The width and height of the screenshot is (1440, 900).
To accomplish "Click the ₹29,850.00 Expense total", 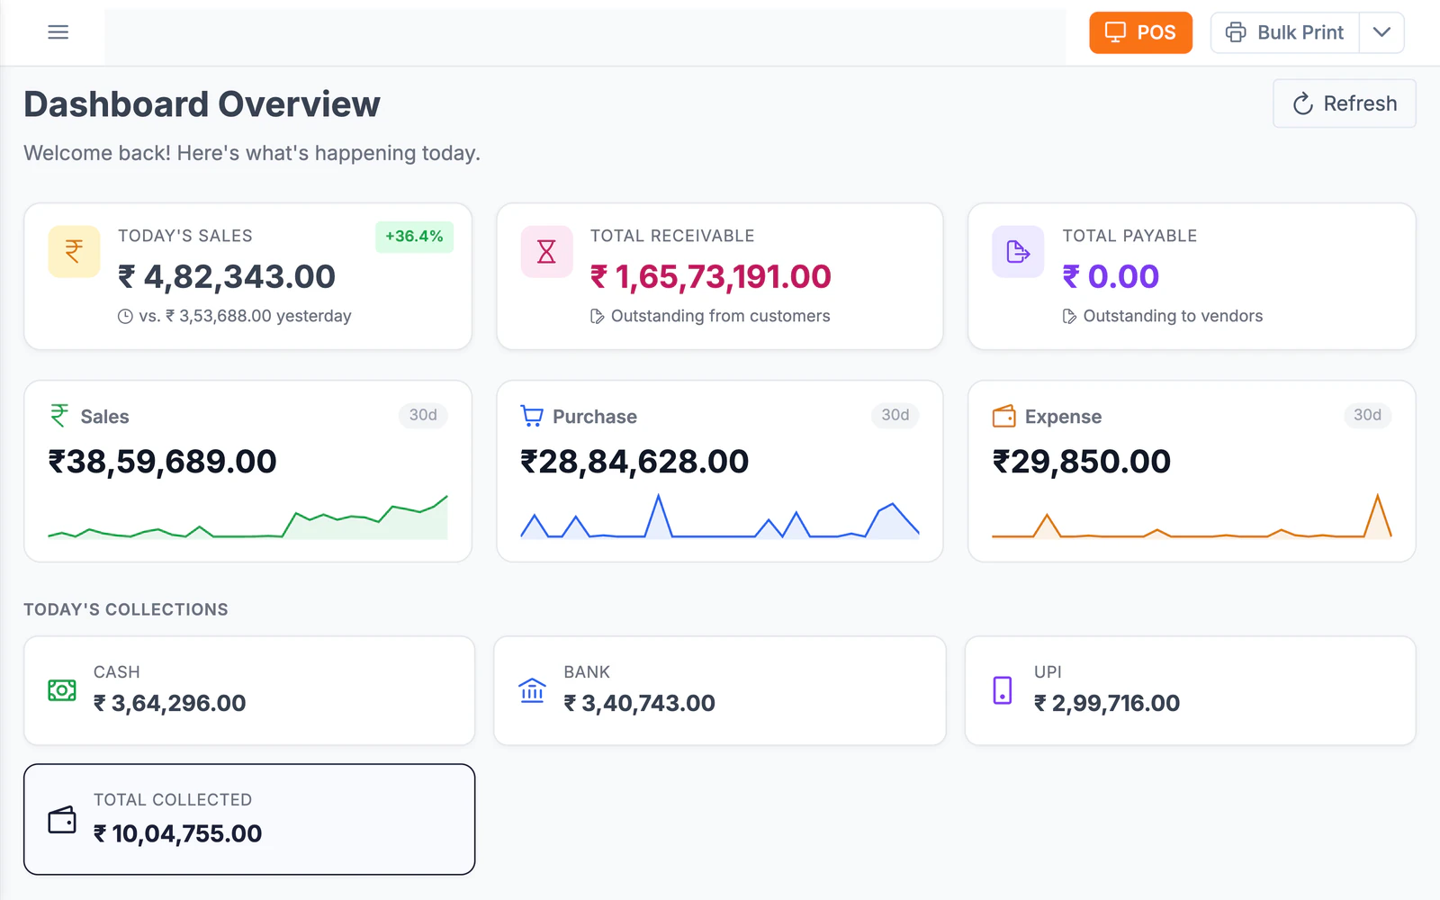I will tap(1082, 462).
